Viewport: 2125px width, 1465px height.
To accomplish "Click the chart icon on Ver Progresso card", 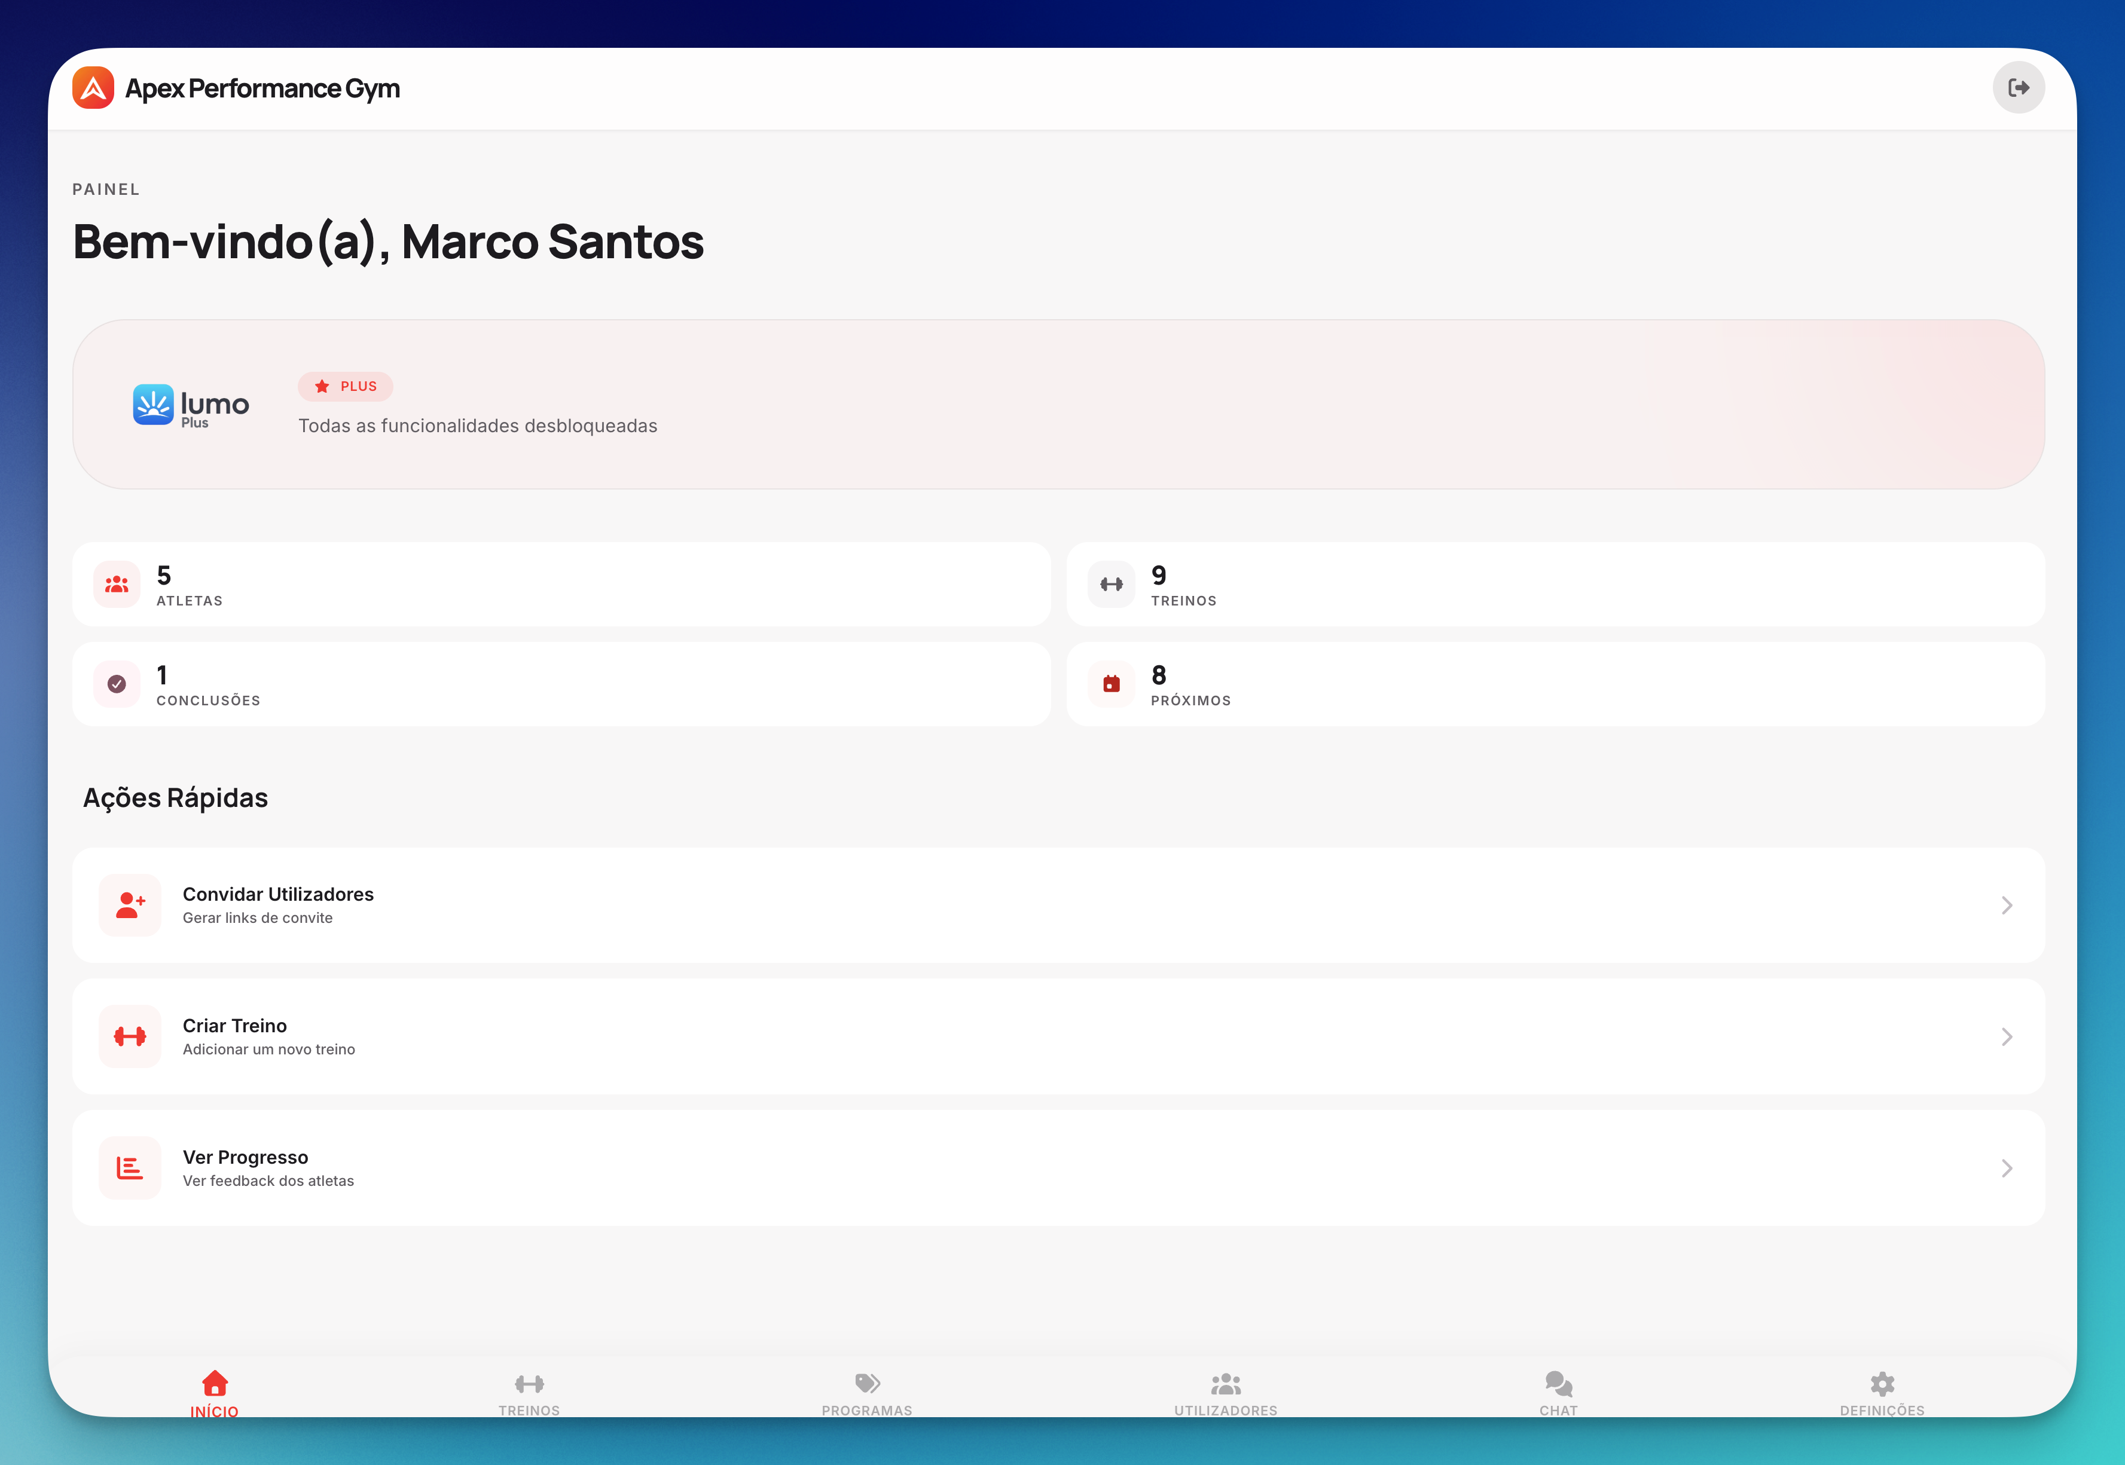I will coord(130,1167).
